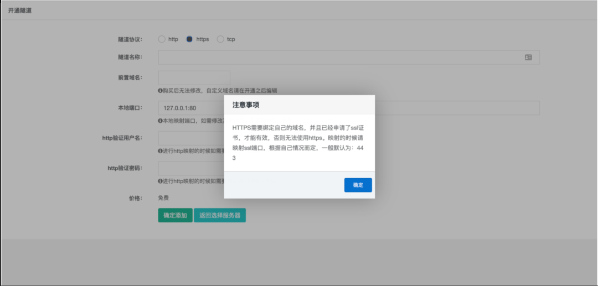Choose the tcp protocol radio option
The width and height of the screenshot is (598, 286).
220,39
